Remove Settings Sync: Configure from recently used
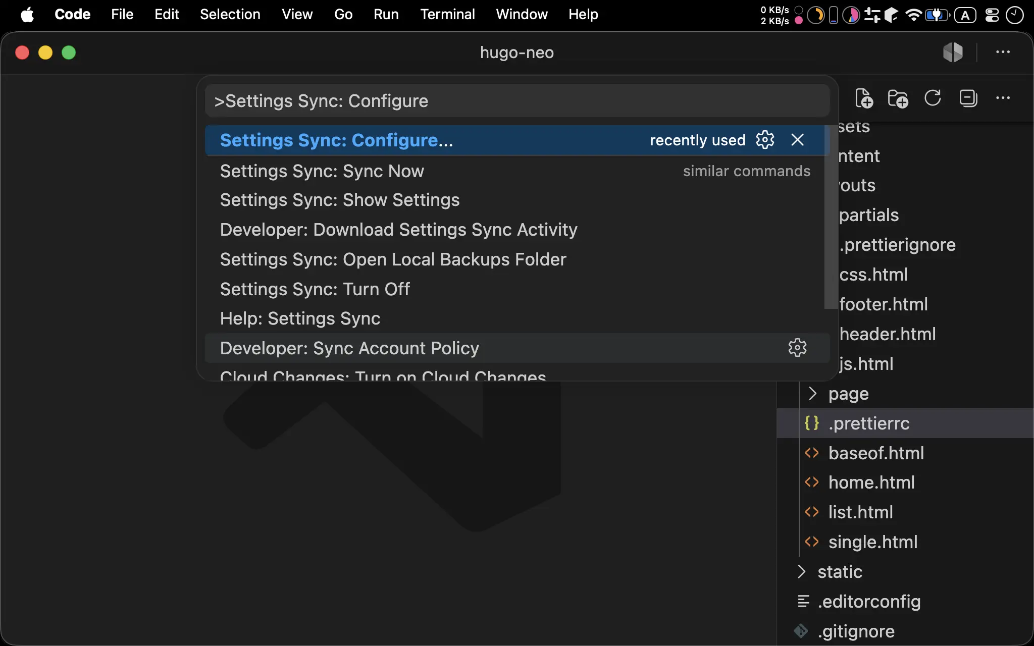This screenshot has height=646, width=1034. pyautogui.click(x=798, y=140)
